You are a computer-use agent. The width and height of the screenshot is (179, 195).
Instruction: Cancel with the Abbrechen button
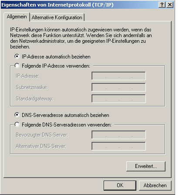tap(155, 185)
